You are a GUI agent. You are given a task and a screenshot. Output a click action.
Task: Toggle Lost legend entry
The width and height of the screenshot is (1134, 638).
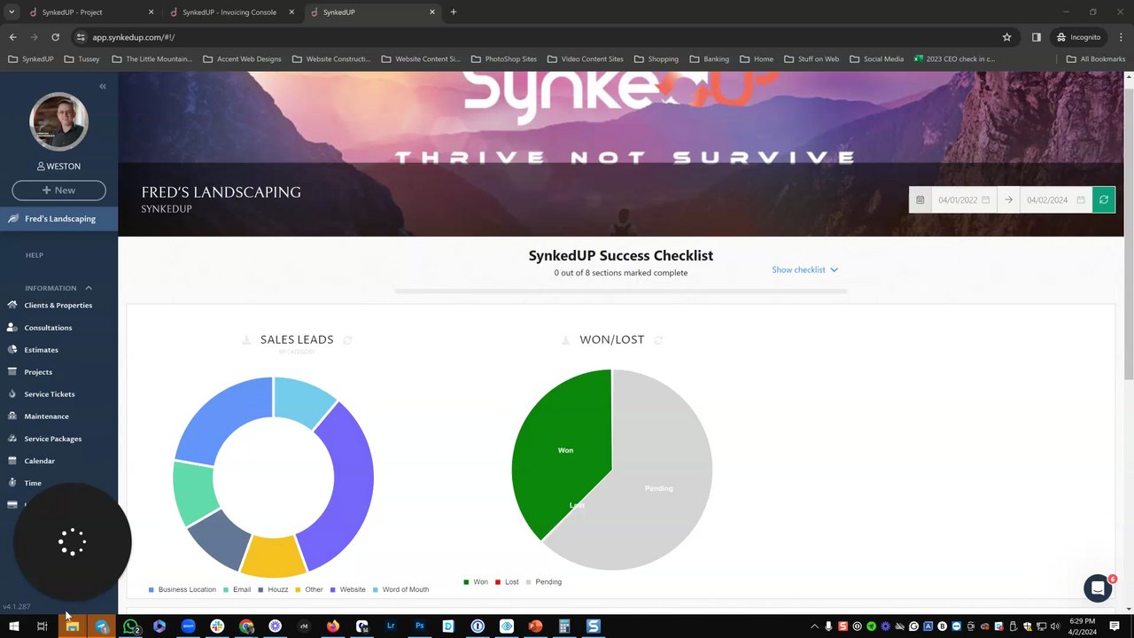(507, 582)
